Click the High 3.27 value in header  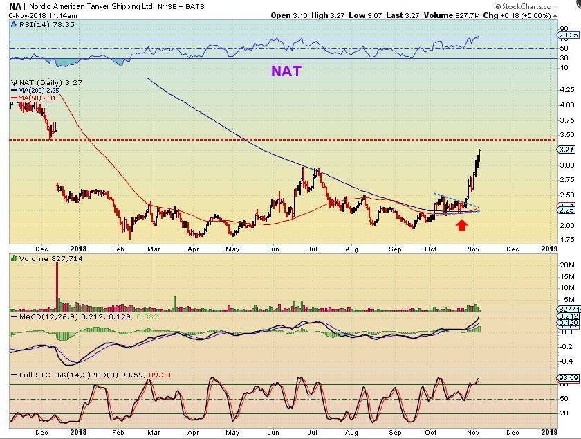tap(328, 16)
